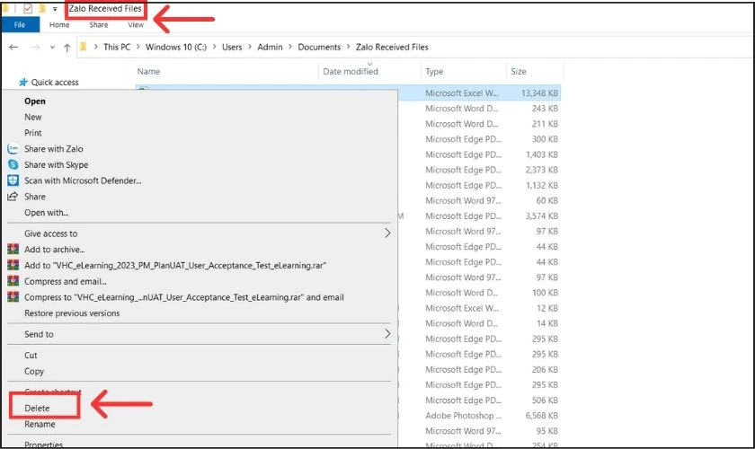The height and width of the screenshot is (449, 755).
Task: Go back with the back arrow
Action: click(x=13, y=48)
